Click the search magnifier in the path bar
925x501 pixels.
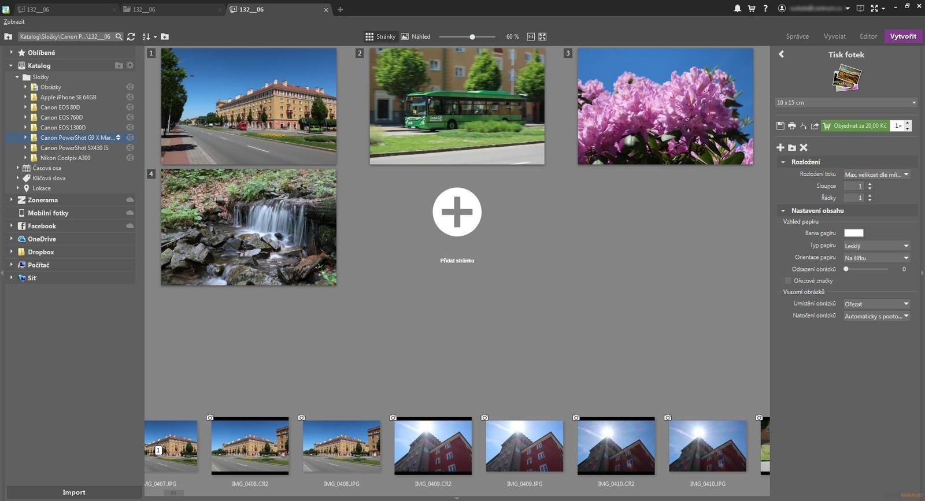119,36
